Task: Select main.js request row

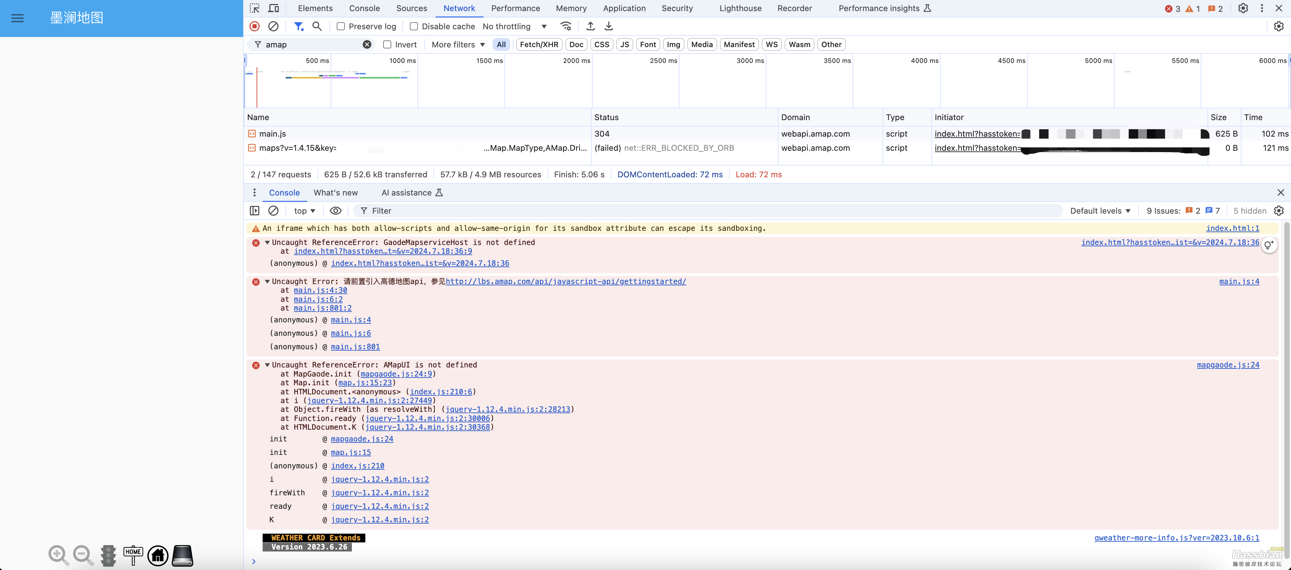Action: pyautogui.click(x=767, y=134)
